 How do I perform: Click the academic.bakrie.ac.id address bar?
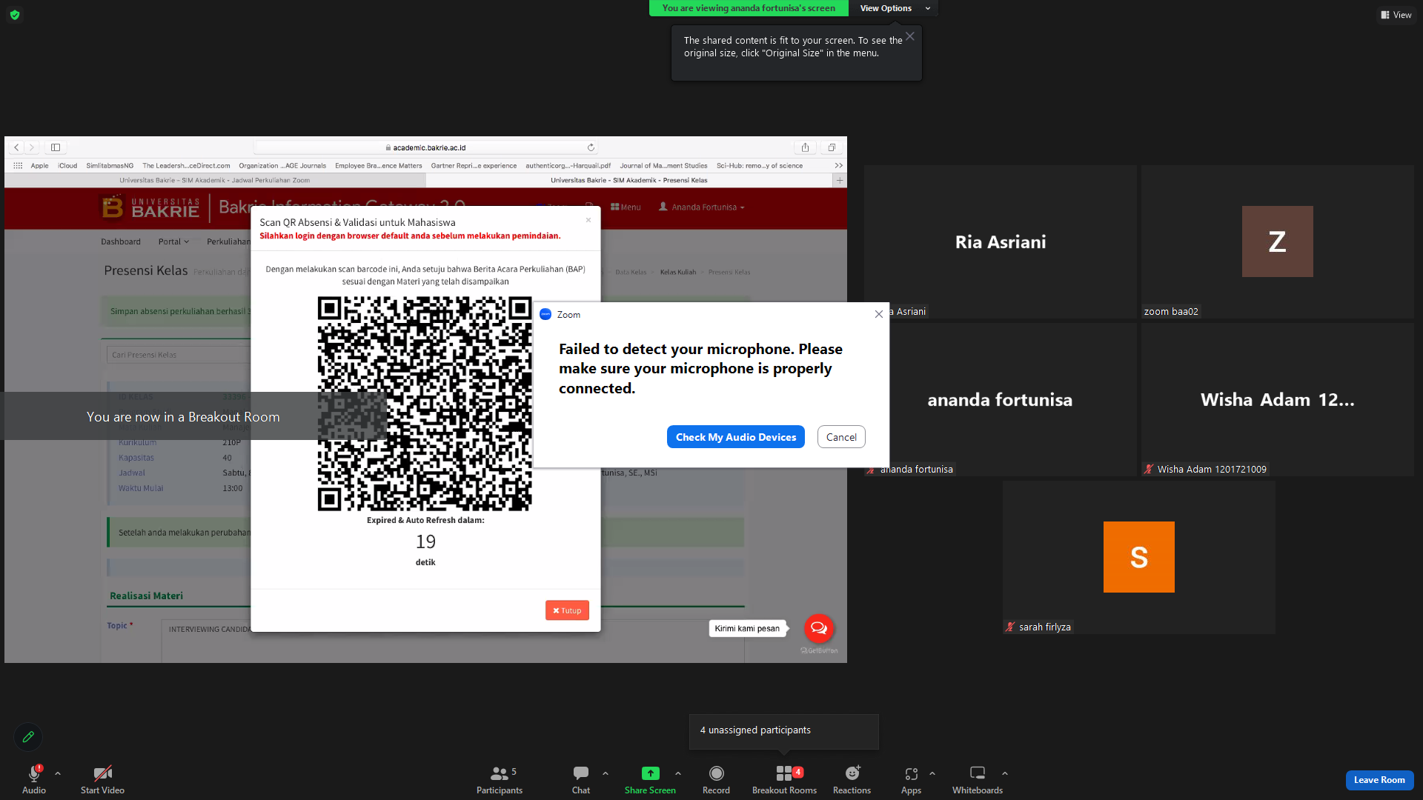pos(425,147)
